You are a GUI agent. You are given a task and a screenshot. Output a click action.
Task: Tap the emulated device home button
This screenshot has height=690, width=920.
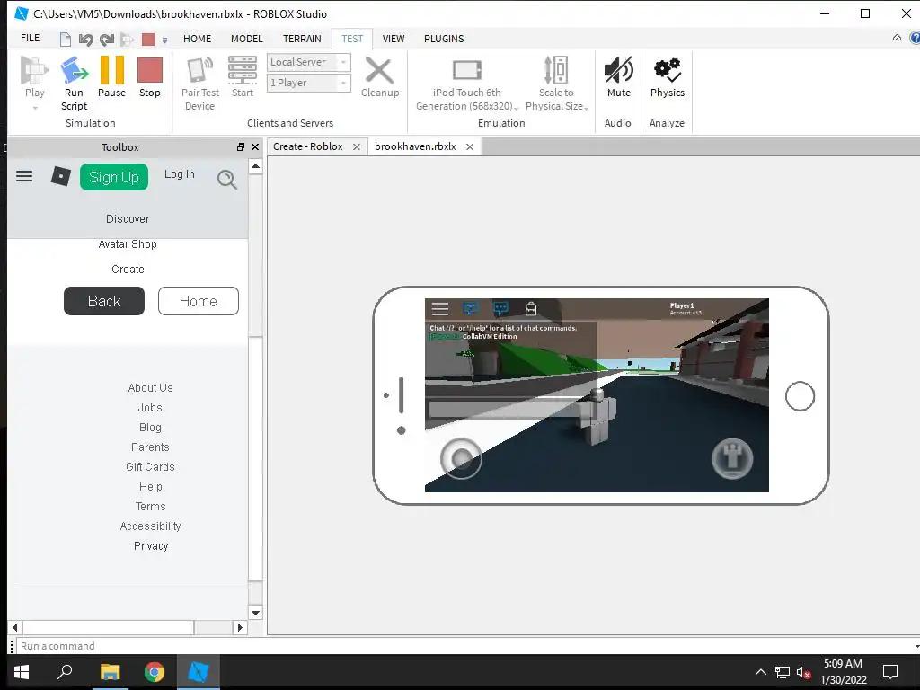coord(800,396)
